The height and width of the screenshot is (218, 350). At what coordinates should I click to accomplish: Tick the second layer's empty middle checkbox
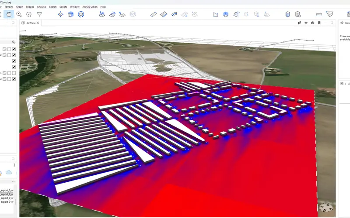click(x=9, y=55)
